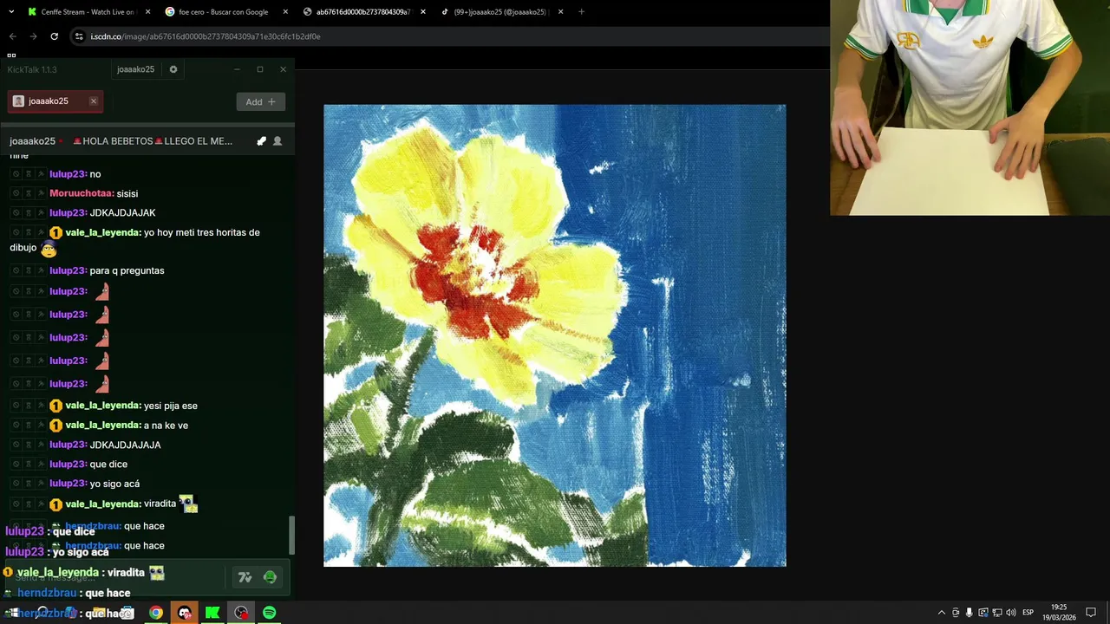Viewport: 1110px width, 624px height.
Task: Click the hibiscus album cover image
Action: [x=555, y=335]
